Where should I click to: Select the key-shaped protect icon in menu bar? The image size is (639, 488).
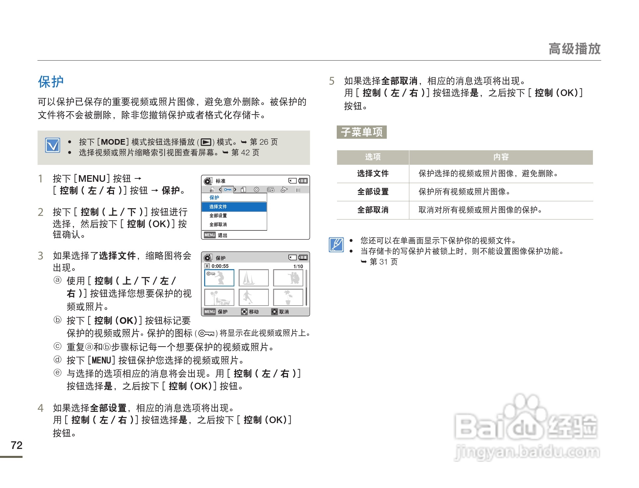click(x=228, y=190)
